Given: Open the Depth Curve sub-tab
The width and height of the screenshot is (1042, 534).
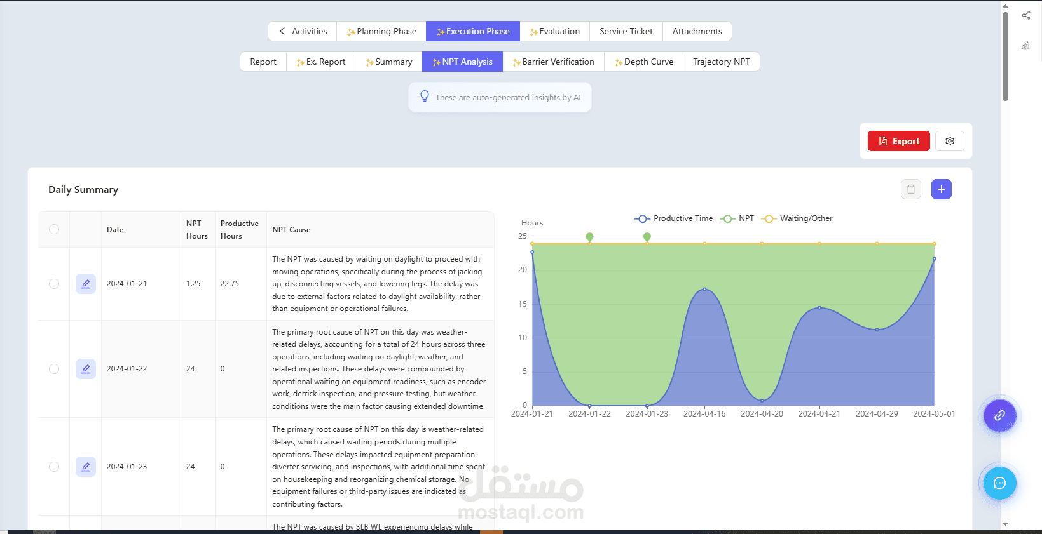Looking at the screenshot, I should tap(643, 62).
